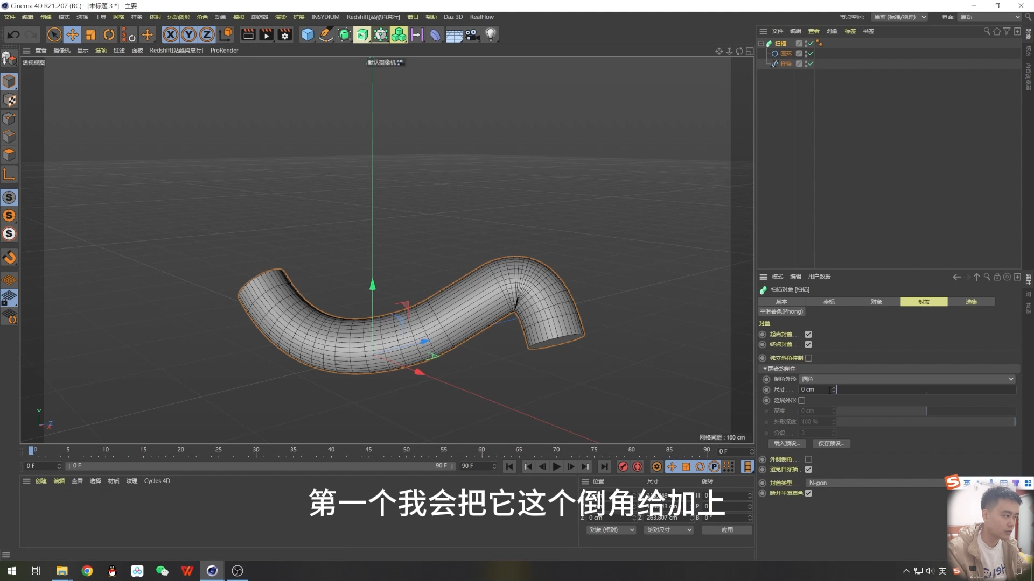
Task: Click Render to Picture Viewer icon
Action: 266,35
